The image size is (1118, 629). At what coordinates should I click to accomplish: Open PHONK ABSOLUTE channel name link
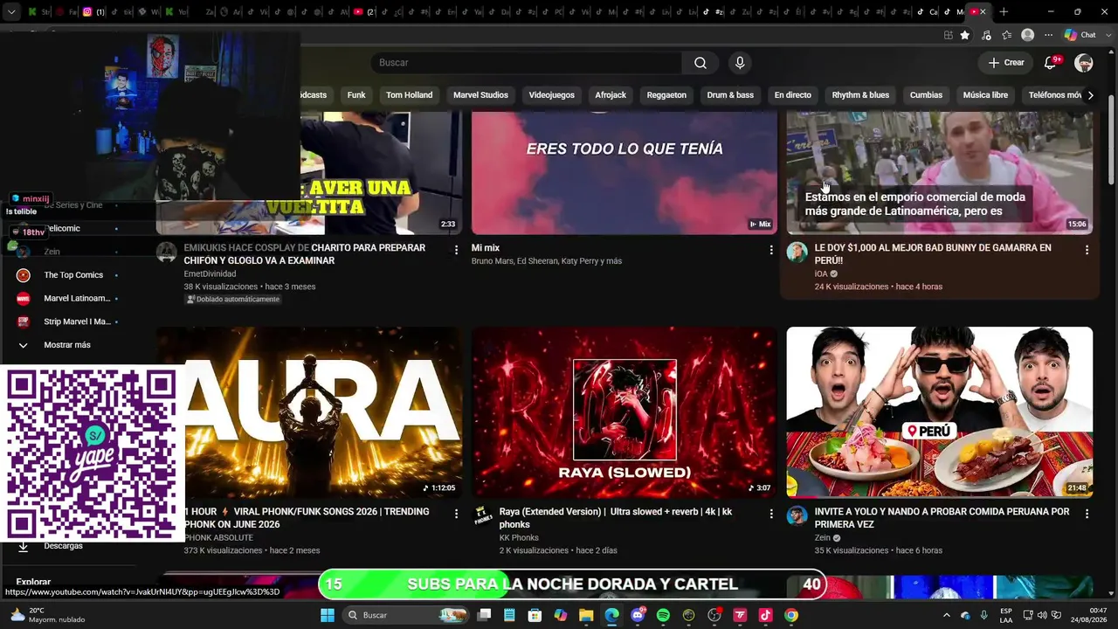click(218, 537)
